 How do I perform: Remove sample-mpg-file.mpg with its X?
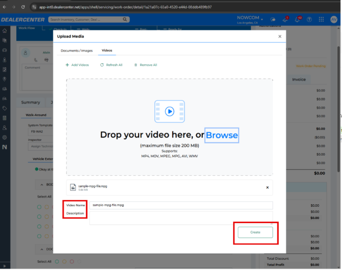click(267, 187)
